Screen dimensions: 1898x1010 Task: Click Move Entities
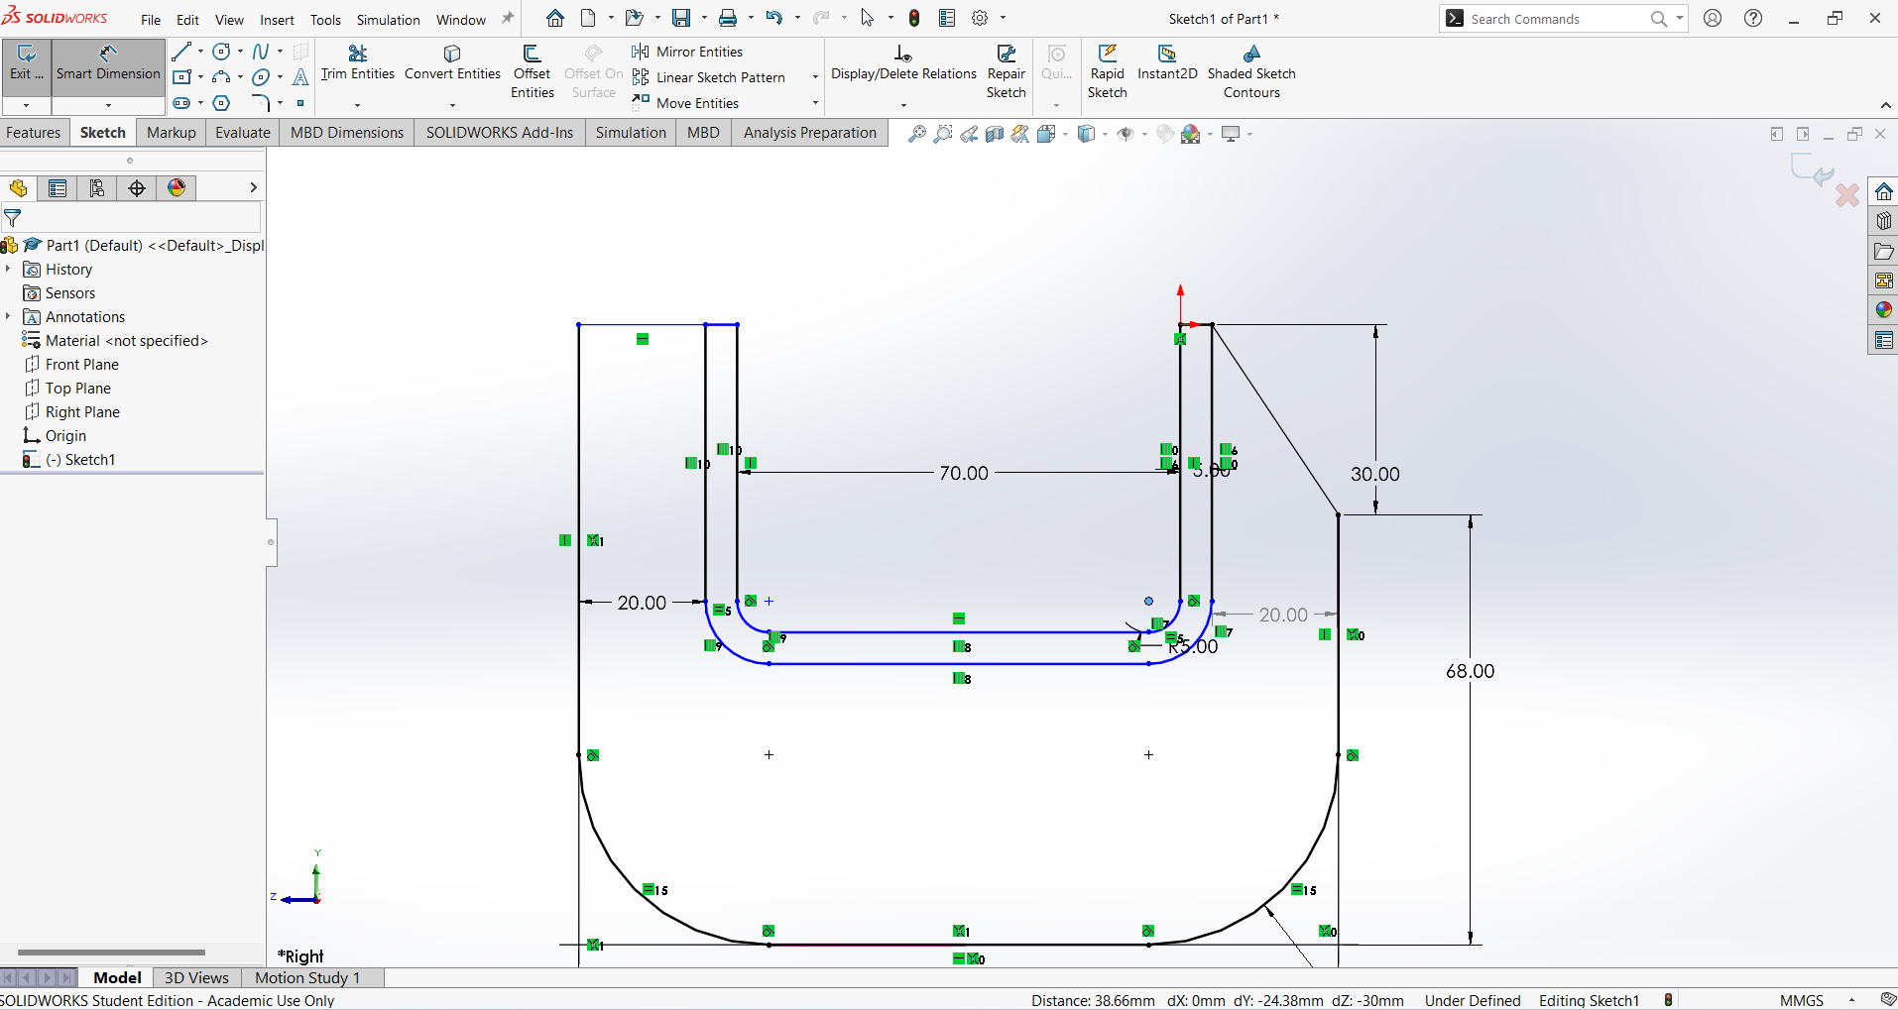coord(685,103)
